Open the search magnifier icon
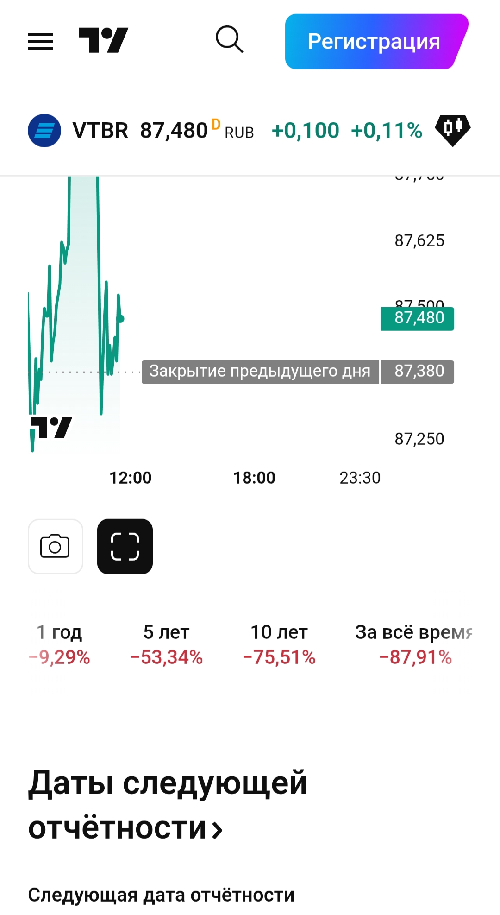Screen dimensions: 500x915 pos(229,40)
